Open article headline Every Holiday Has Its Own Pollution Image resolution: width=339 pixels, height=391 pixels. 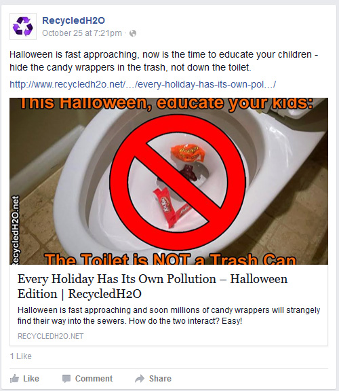click(x=153, y=286)
